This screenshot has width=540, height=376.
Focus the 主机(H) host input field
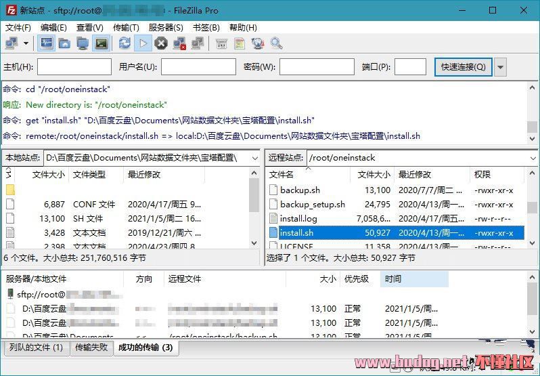[74, 66]
